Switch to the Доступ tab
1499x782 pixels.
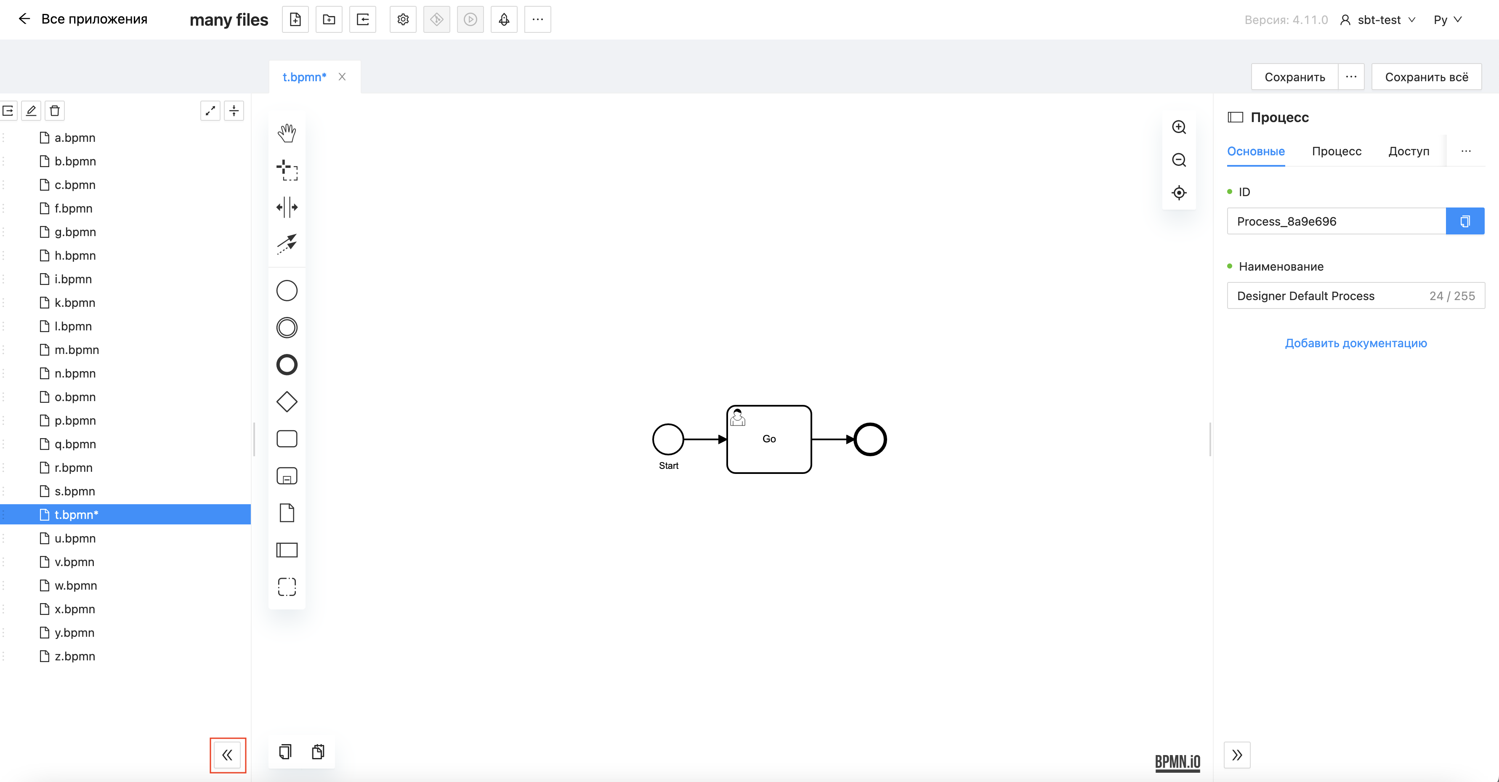[x=1408, y=151]
